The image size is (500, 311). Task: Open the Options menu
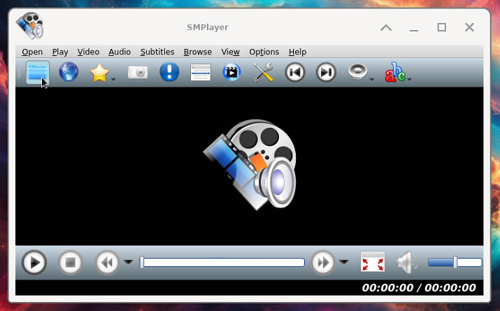(264, 52)
